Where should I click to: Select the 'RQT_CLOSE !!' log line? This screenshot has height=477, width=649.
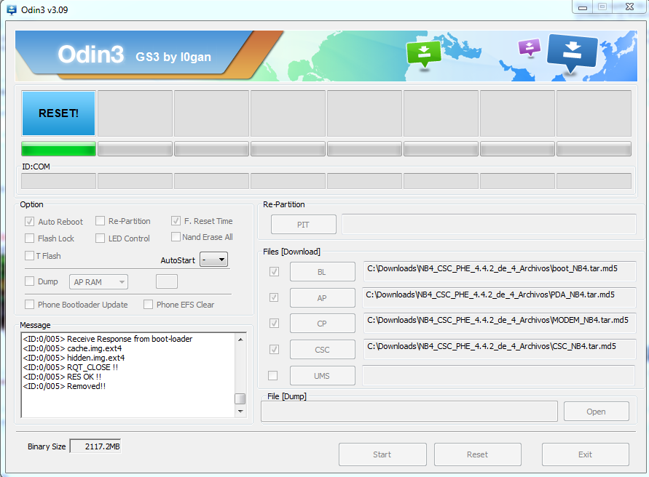(x=71, y=367)
